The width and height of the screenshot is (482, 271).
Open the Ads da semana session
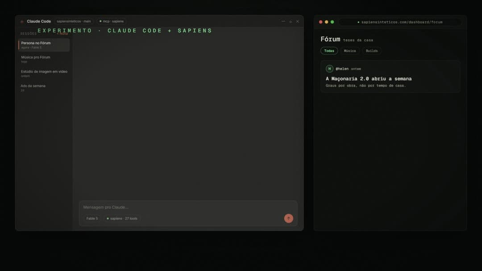click(x=44, y=88)
